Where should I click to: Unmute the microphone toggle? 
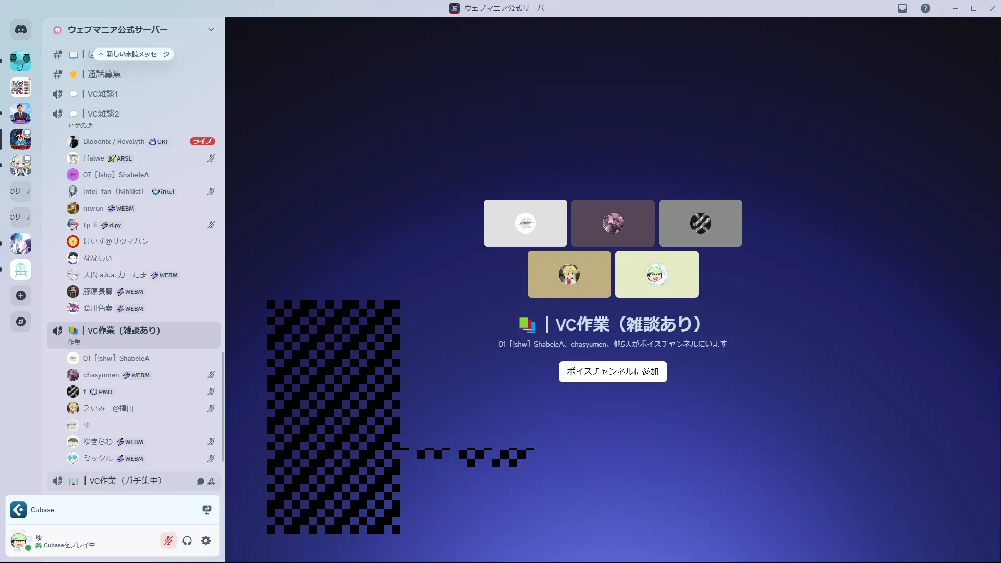click(x=168, y=541)
